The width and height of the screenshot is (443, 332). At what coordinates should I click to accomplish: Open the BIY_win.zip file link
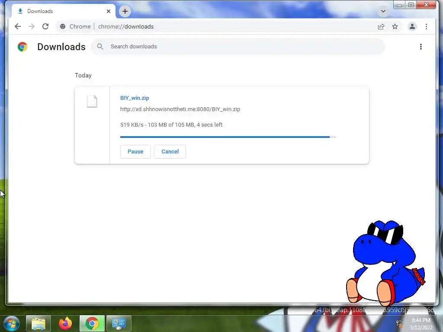[x=135, y=98]
